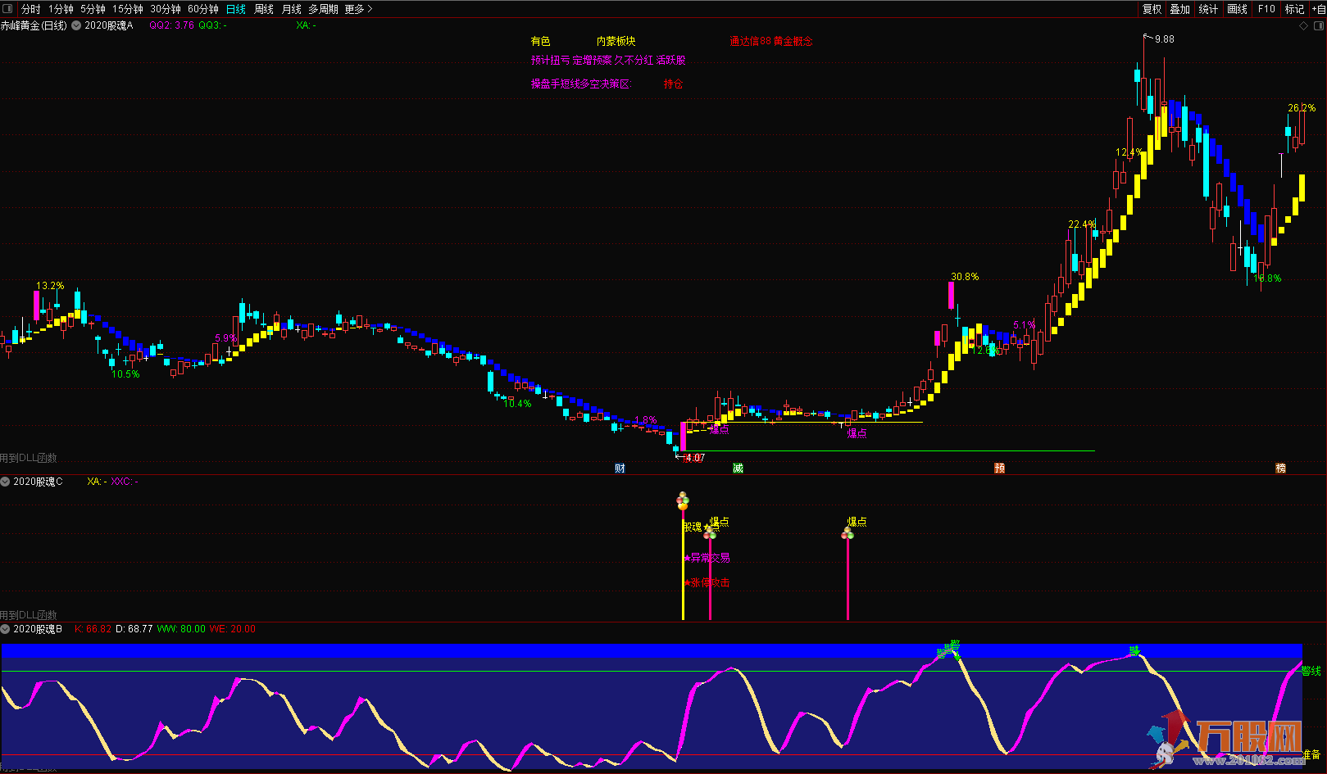Click the second 爆点 balloon icon on the right
This screenshot has width=1327, height=774.
(848, 534)
